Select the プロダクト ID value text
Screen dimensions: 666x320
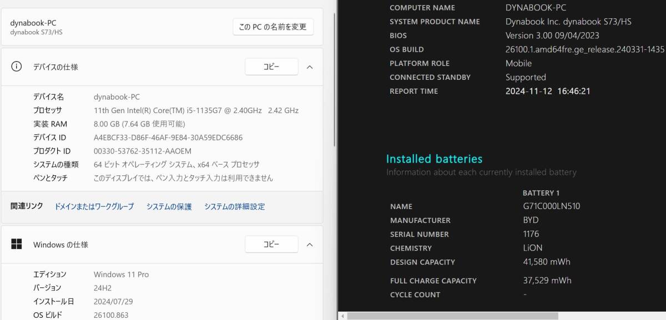coord(143,151)
